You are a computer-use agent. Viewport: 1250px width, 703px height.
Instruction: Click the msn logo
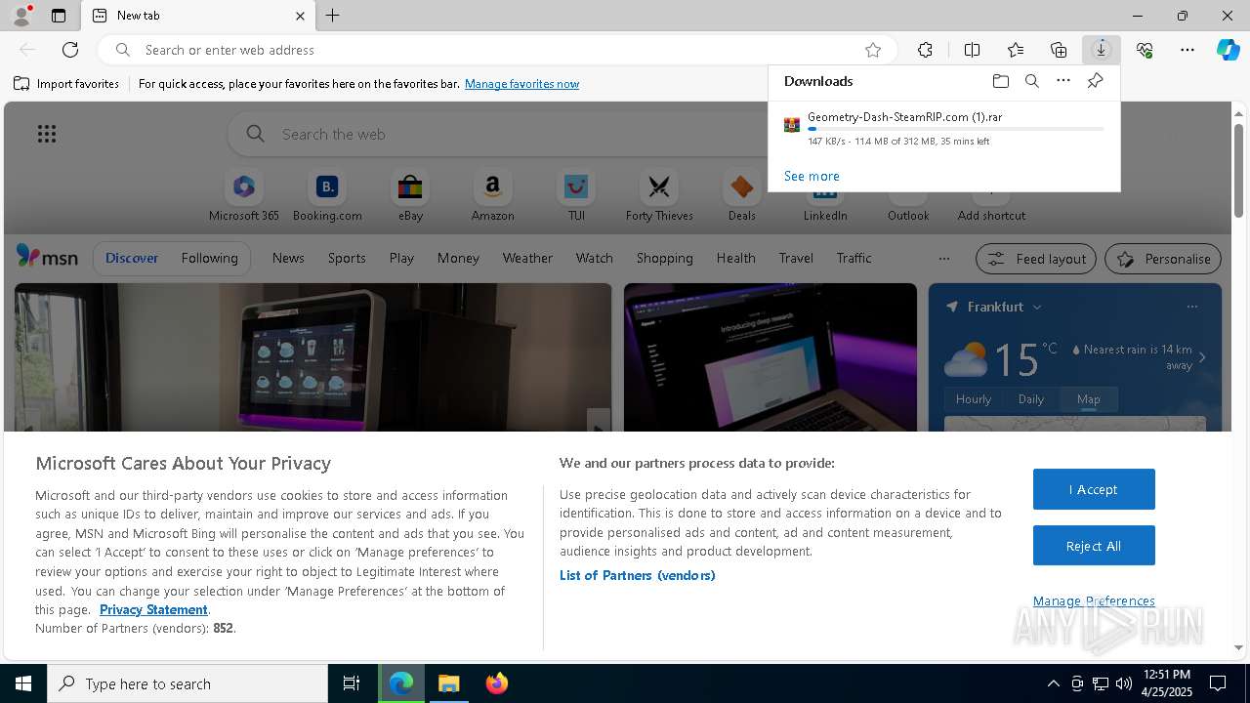pos(47,257)
